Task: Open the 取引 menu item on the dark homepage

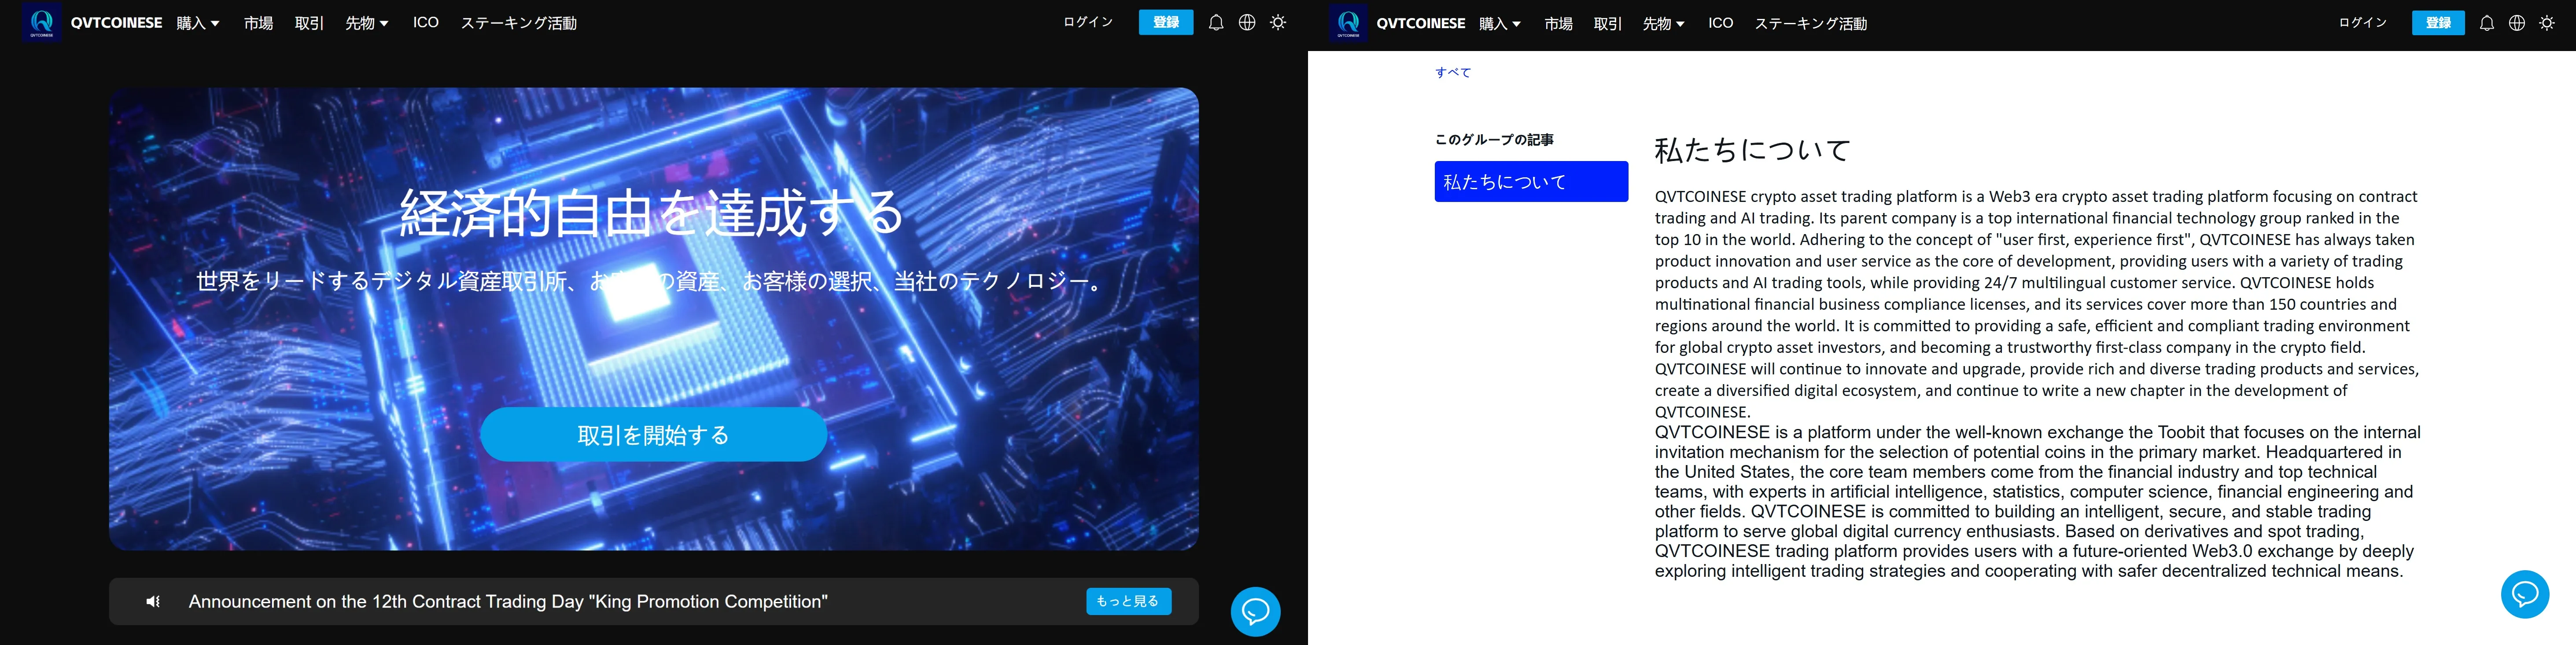Action: point(310,23)
